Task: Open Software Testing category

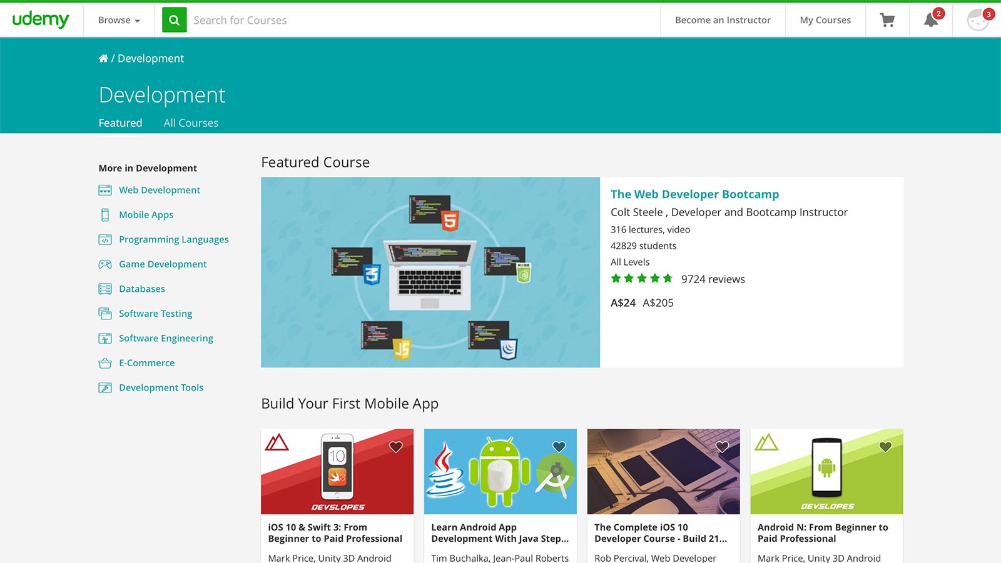Action: tap(156, 314)
